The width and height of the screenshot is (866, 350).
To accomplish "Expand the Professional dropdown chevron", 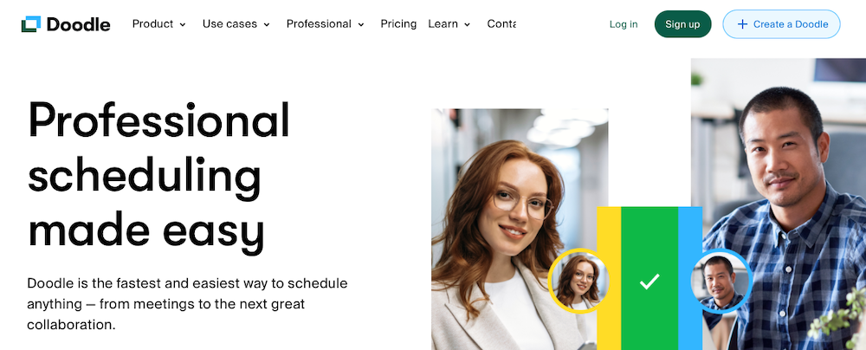I will pos(361,25).
